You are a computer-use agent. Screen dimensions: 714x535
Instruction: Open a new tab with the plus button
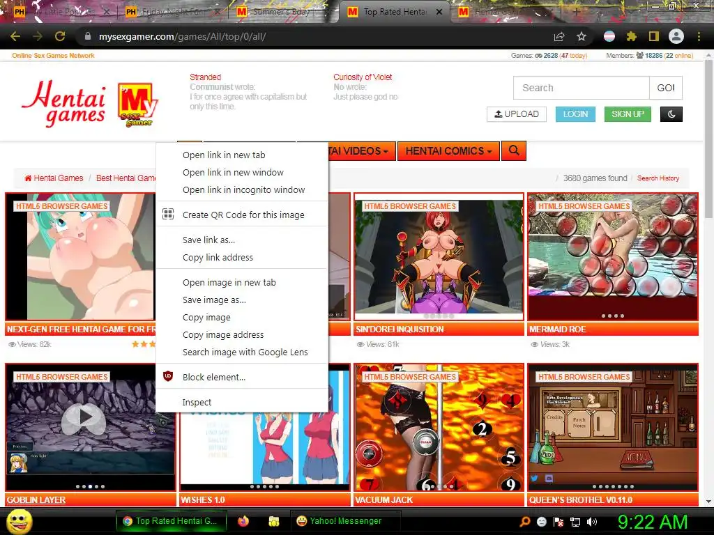[576, 12]
